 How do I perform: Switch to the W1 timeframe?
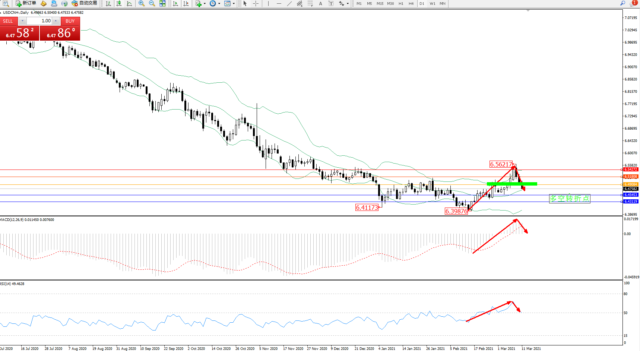432,4
